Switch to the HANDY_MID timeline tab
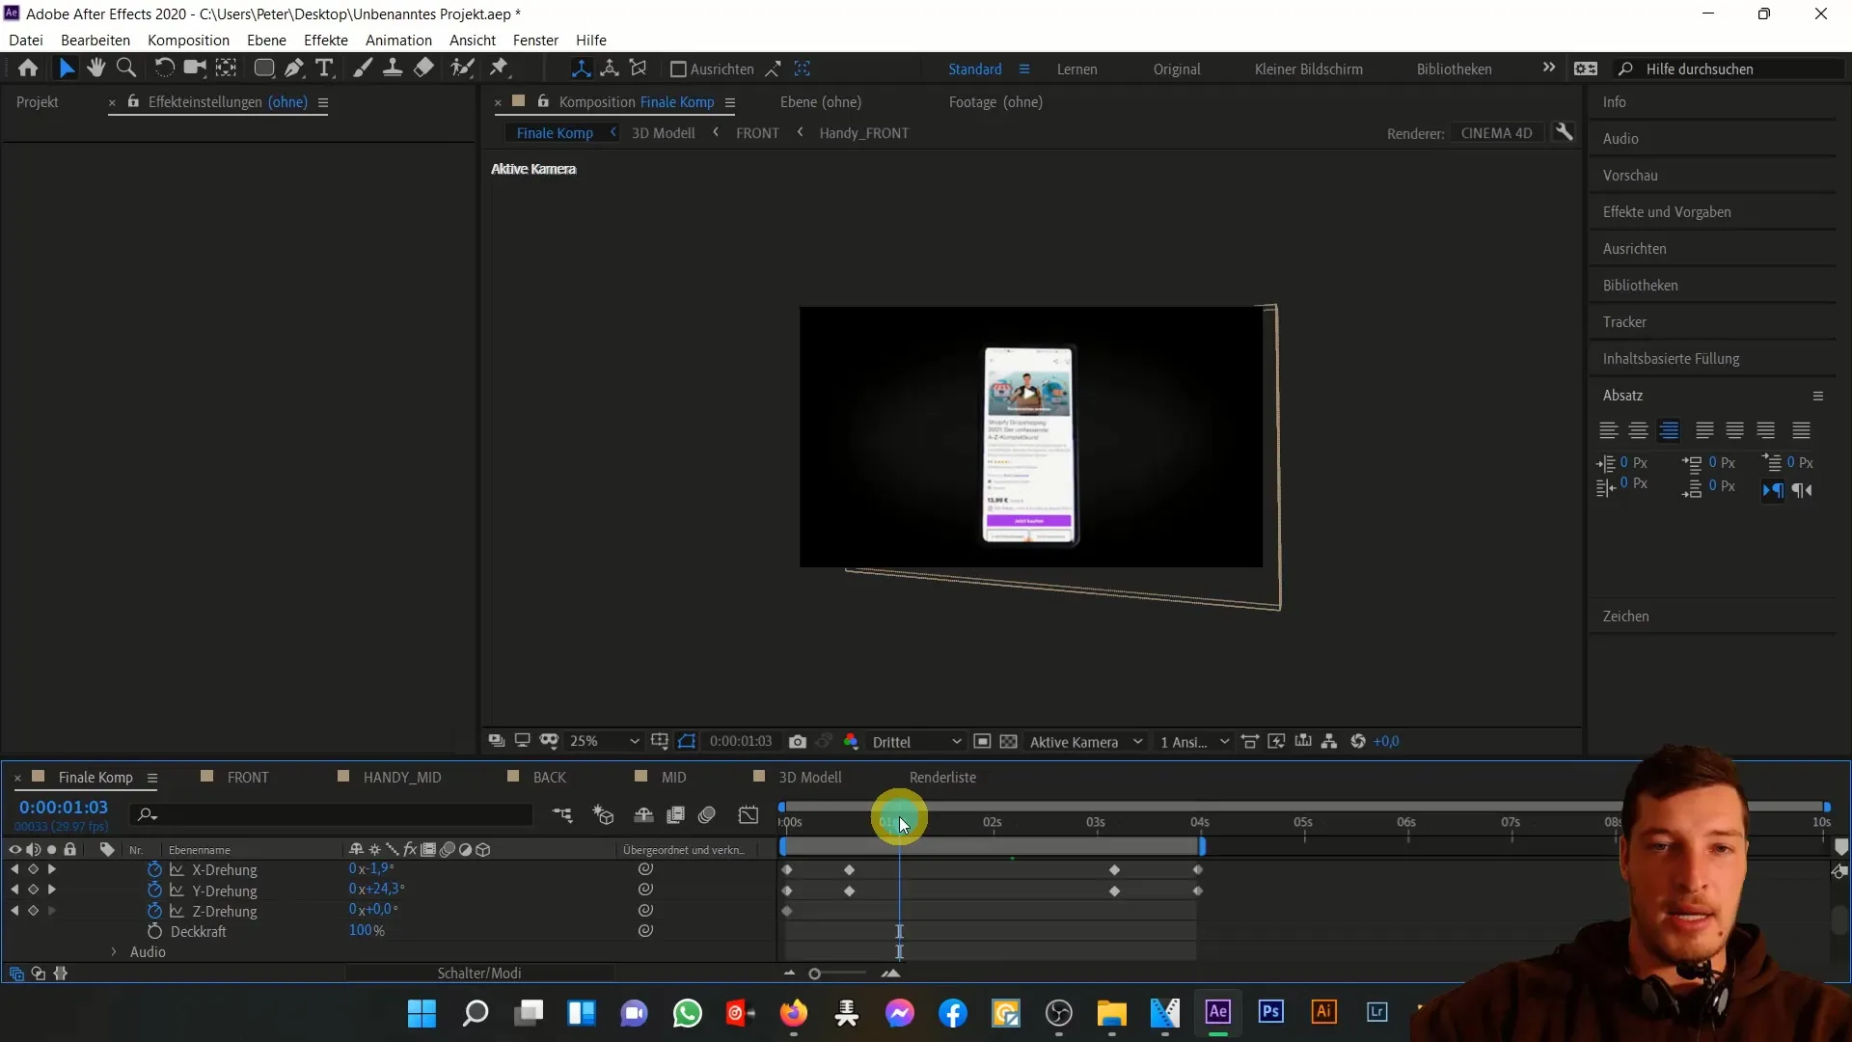The height and width of the screenshot is (1042, 1852). tap(402, 778)
